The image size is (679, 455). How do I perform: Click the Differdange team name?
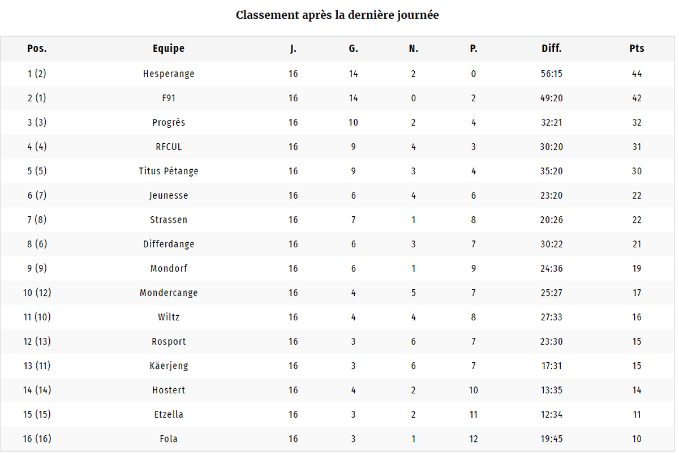pos(169,244)
